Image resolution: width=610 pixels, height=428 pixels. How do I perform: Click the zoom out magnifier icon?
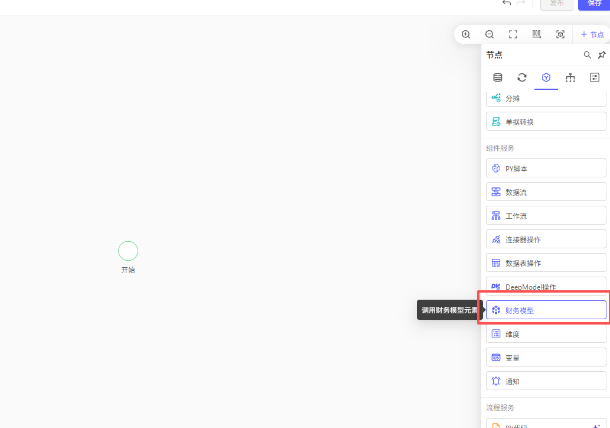[x=490, y=34]
